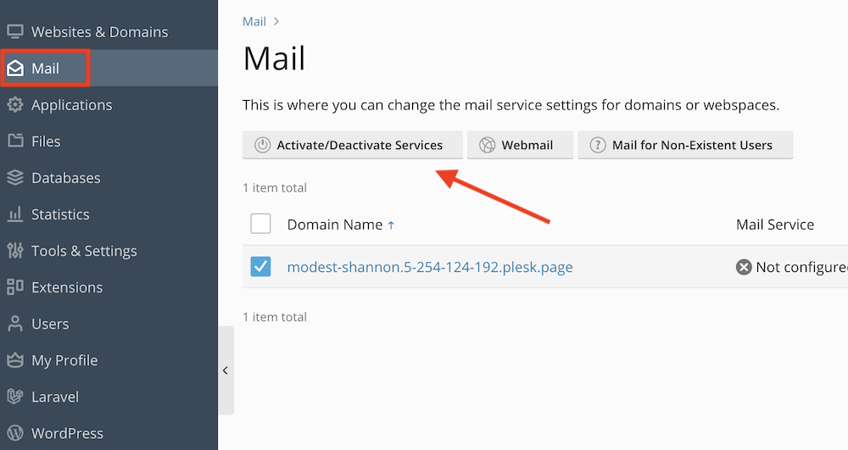Click the Mail envelope icon in sidebar

click(14, 69)
